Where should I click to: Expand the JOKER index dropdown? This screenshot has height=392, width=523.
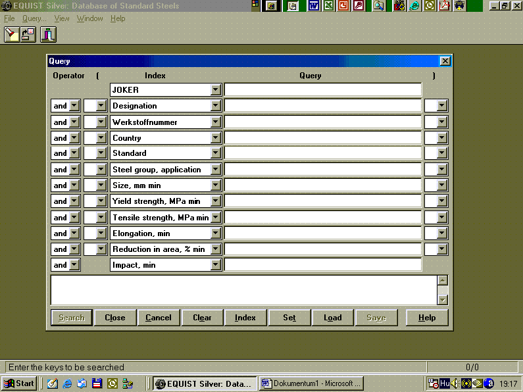216,89
